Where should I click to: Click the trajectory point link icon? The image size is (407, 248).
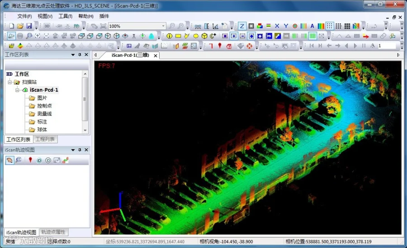[66, 160]
